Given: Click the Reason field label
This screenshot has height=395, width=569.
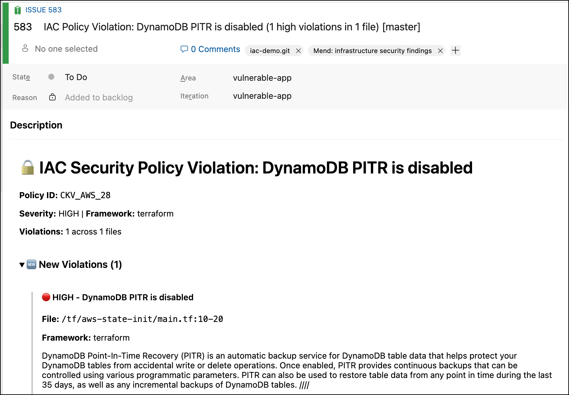Looking at the screenshot, I should point(25,98).
